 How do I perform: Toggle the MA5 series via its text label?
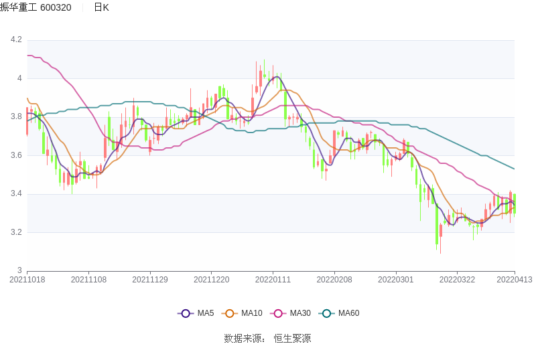(206, 313)
